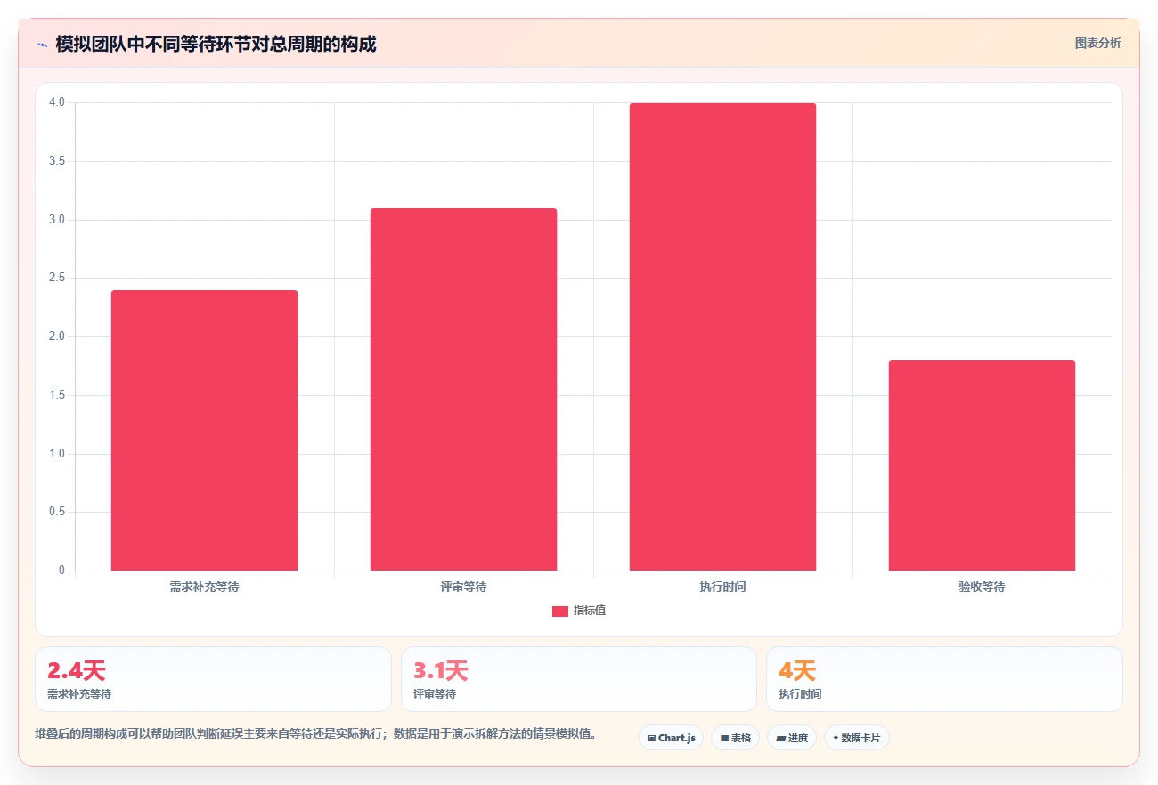Click the 评审等待 bar in the chart
Viewport: 1158px width, 785px height.
pos(463,389)
